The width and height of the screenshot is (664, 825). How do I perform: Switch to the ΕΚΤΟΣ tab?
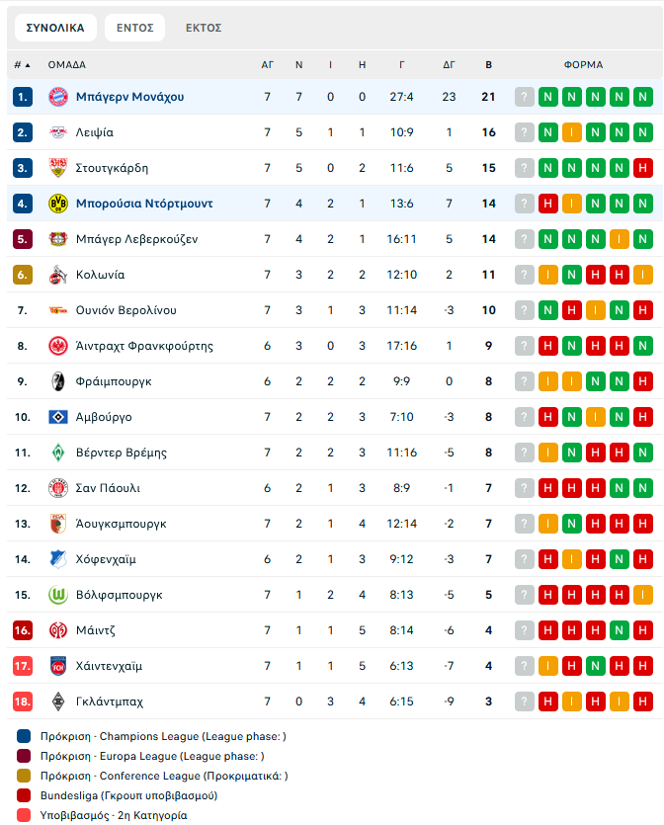204,28
